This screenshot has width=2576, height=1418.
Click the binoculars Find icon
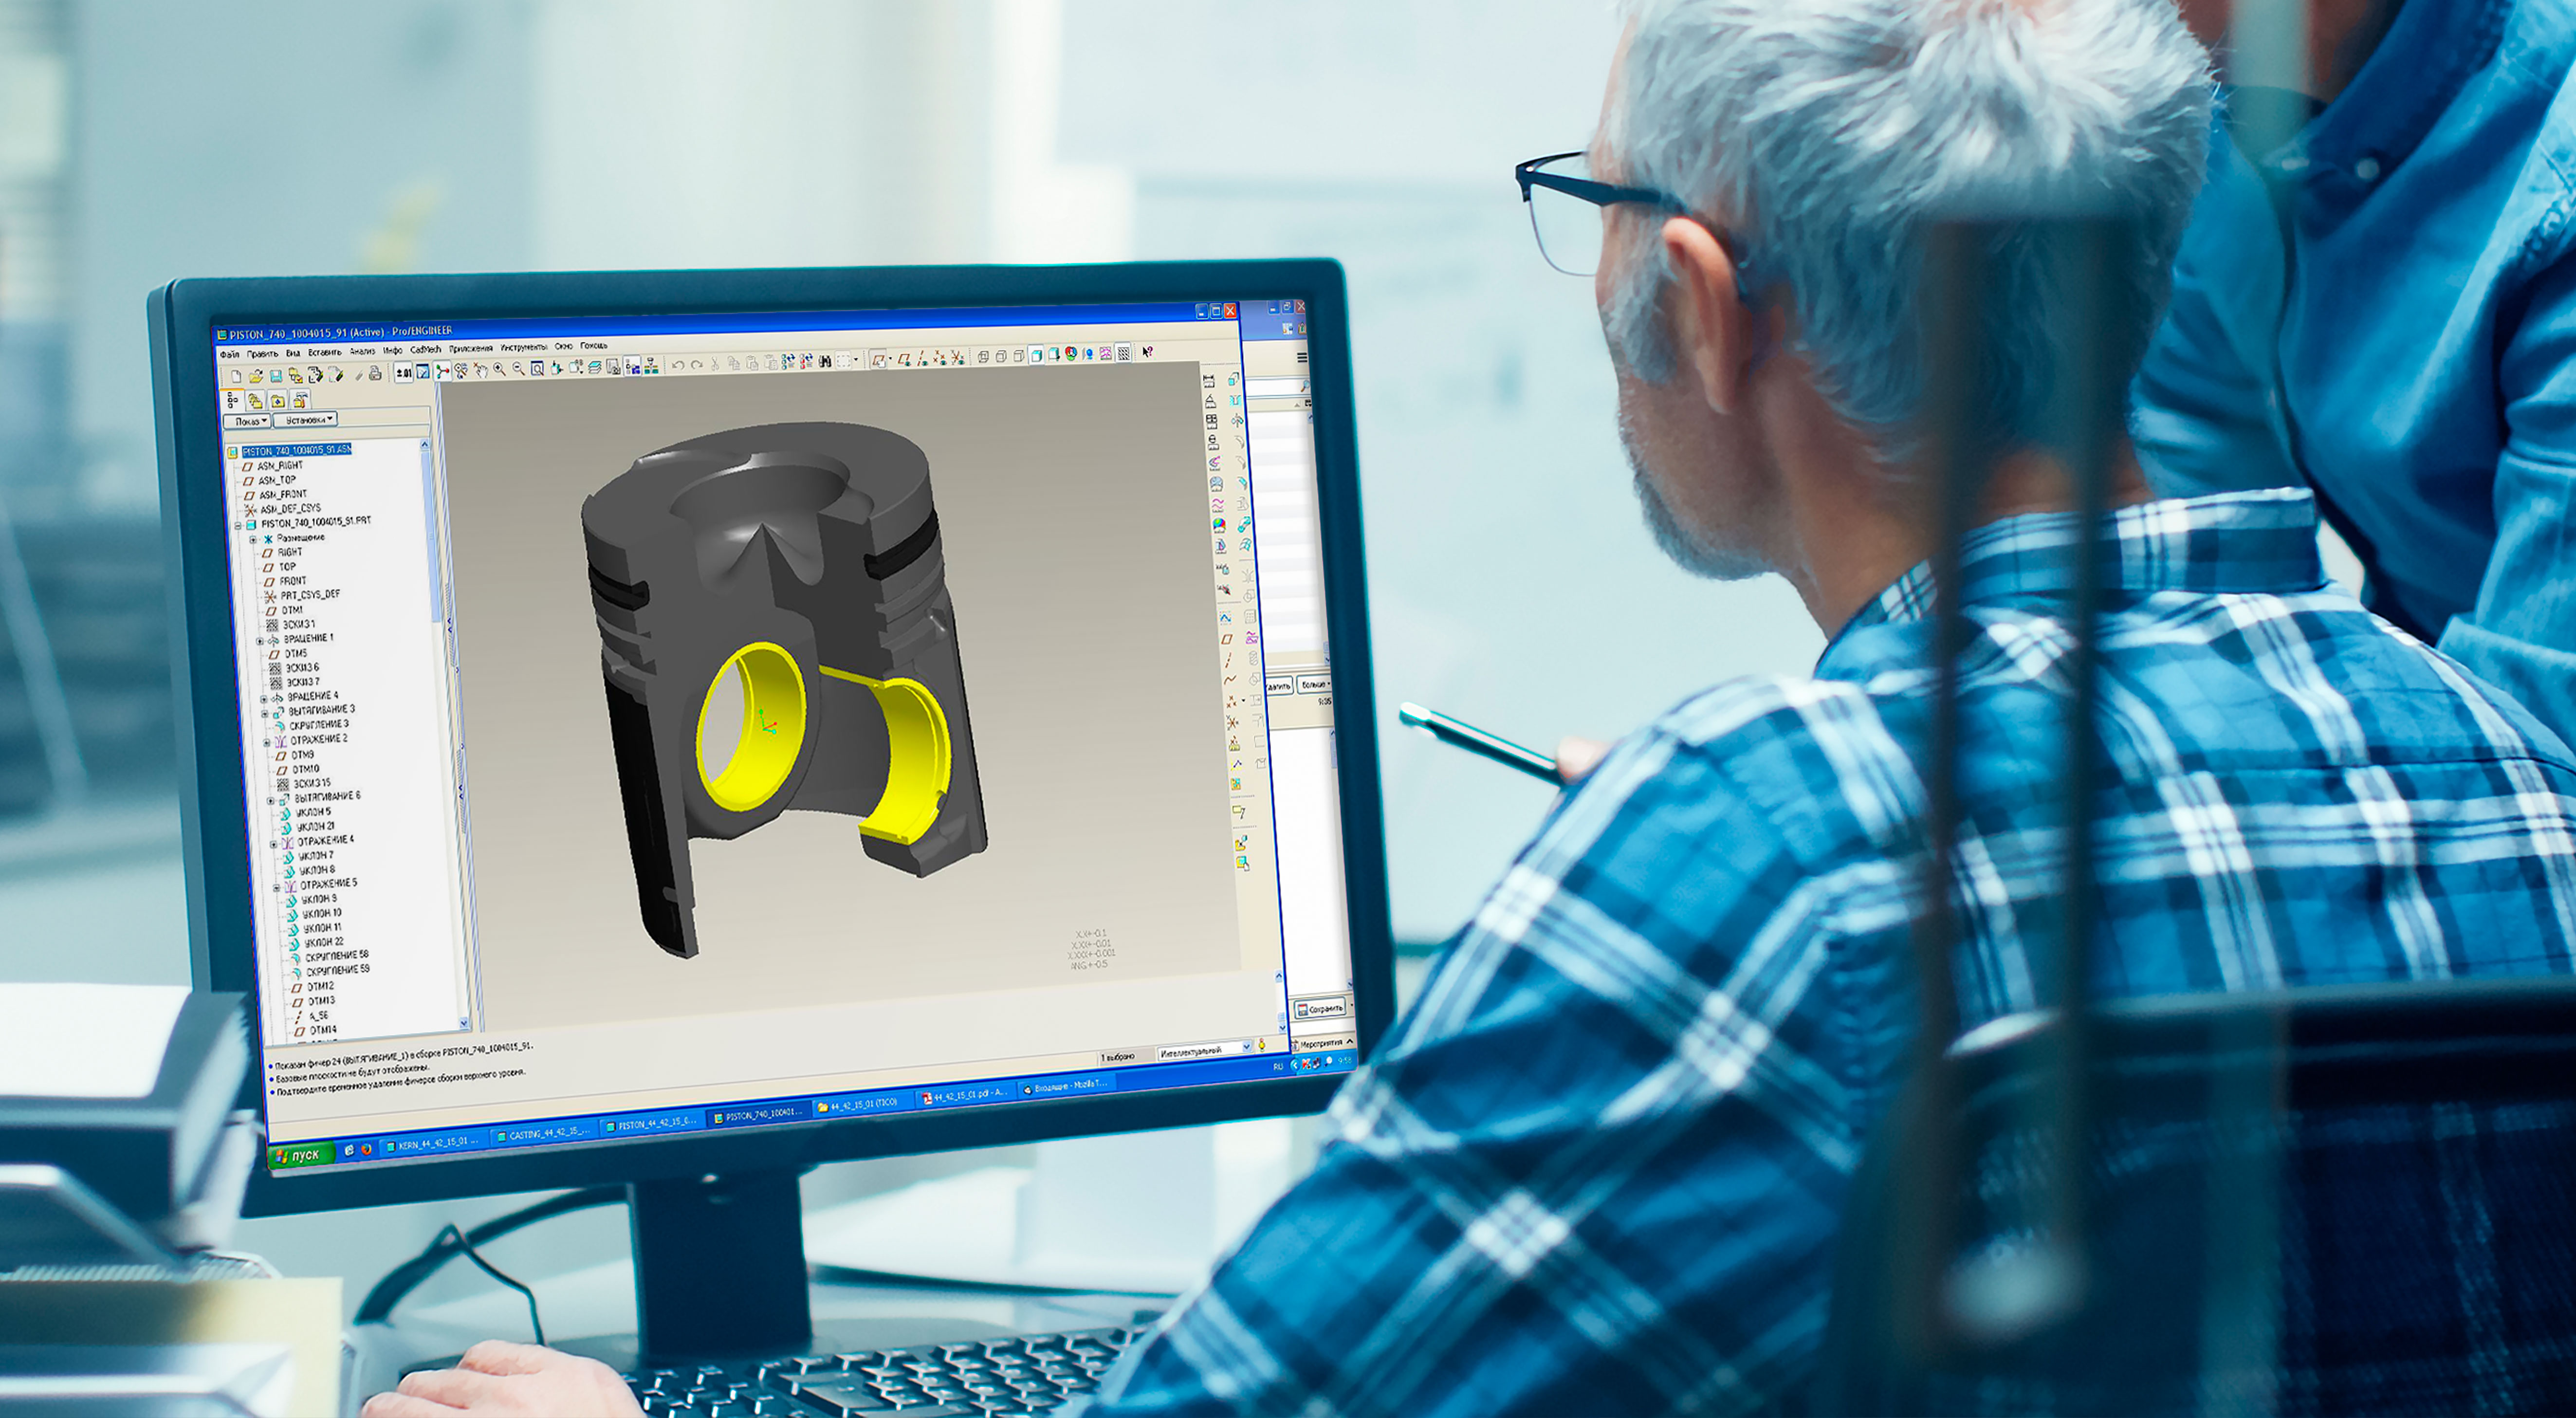point(825,361)
